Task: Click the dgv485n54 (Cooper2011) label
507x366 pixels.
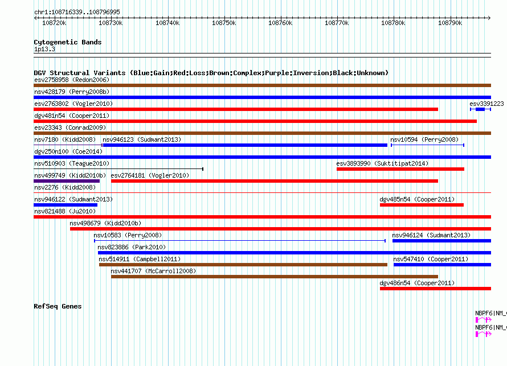Action: pos(417,199)
